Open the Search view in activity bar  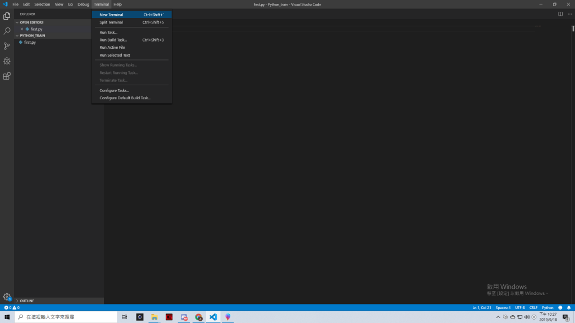click(7, 31)
